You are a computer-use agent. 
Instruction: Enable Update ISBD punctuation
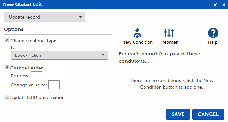tap(7, 97)
